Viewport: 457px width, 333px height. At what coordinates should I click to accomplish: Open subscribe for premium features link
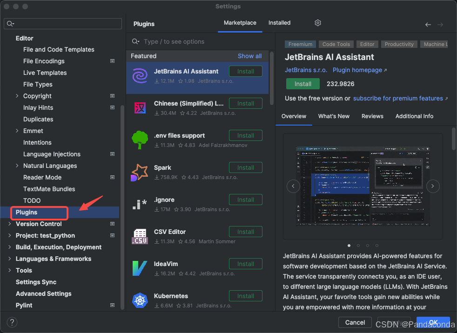[400, 99]
